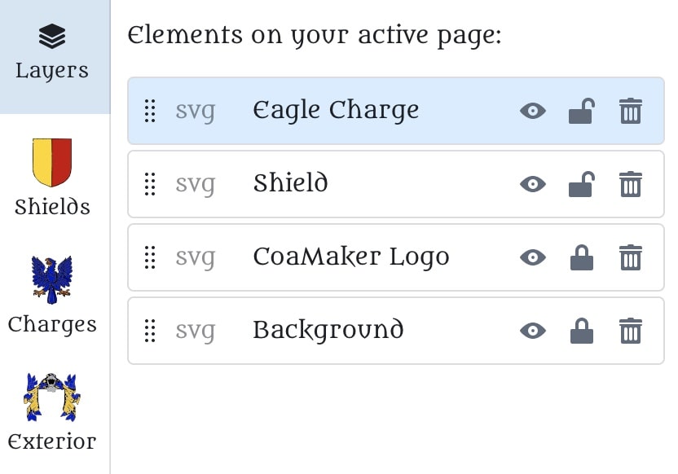Delete the Shield layer

point(631,184)
